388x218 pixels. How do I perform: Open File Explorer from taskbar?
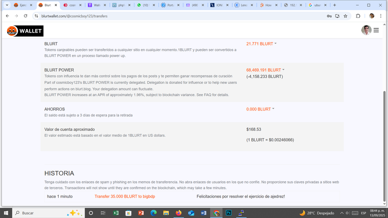point(166,213)
